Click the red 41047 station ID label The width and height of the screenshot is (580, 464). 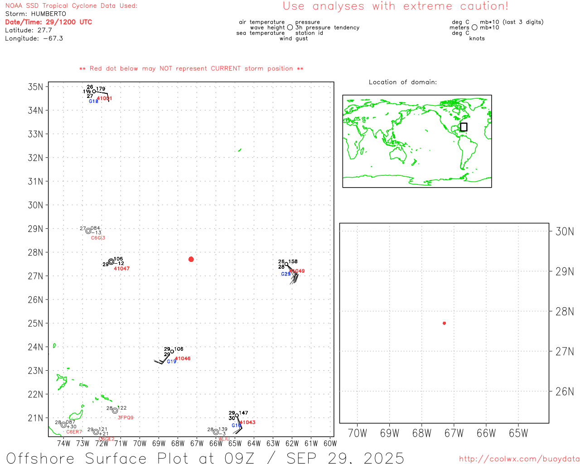tap(121, 269)
